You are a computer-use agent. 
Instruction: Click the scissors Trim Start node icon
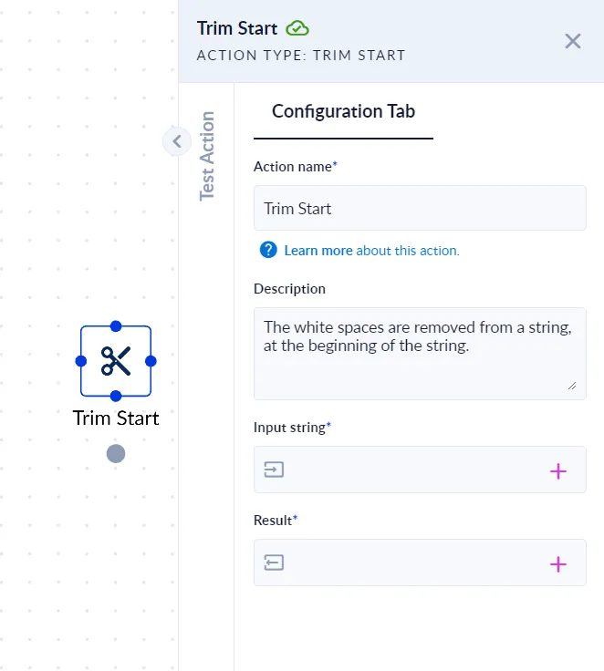[x=116, y=361]
